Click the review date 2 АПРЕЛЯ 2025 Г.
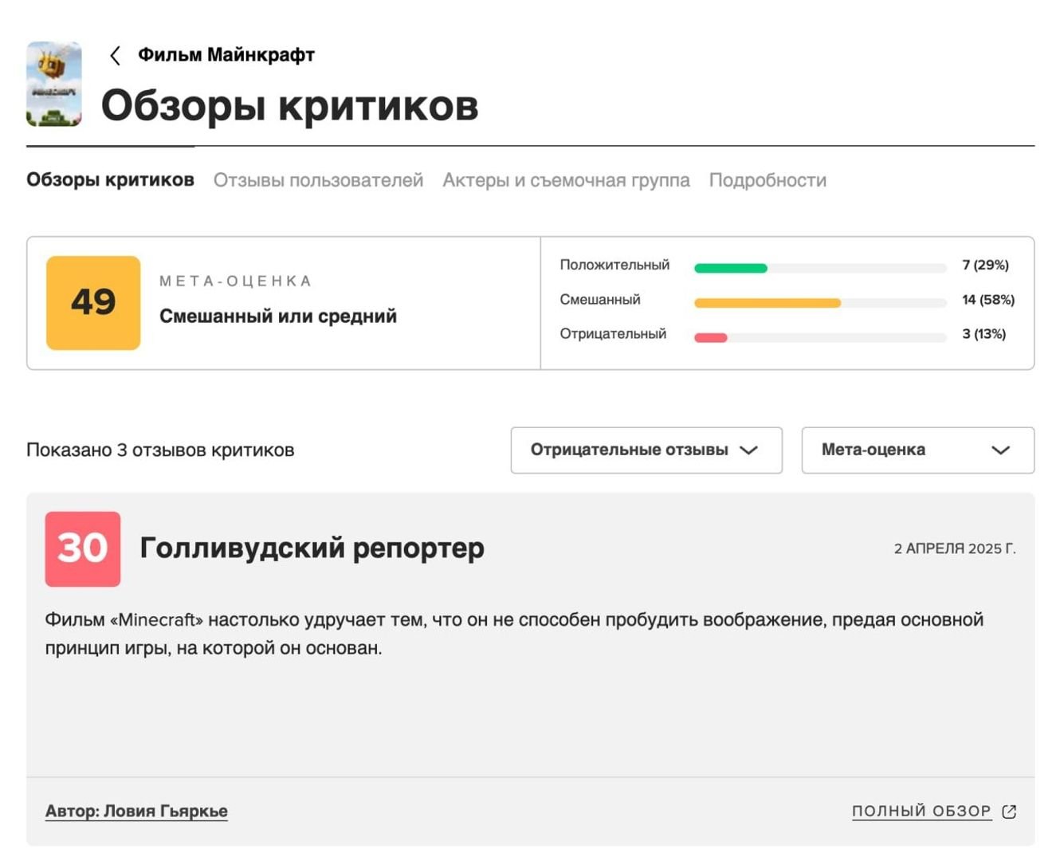The width and height of the screenshot is (1052, 861). [x=955, y=548]
